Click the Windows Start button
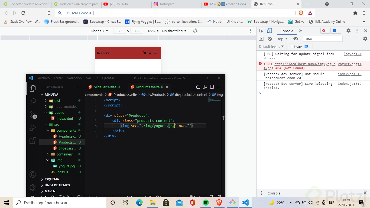This screenshot has width=370, height=208. (x=6, y=203)
